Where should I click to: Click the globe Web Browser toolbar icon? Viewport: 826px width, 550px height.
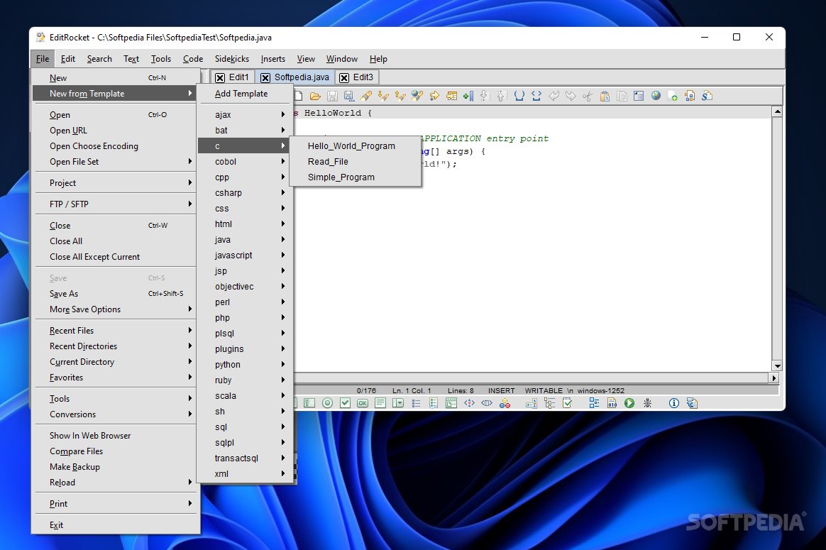[656, 96]
